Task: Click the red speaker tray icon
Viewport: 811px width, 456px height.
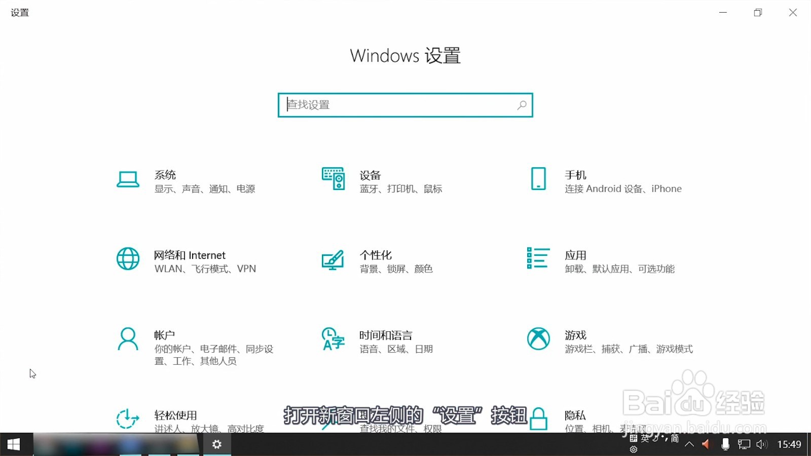Action: [x=706, y=444]
